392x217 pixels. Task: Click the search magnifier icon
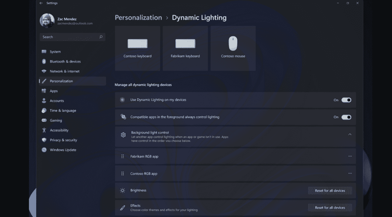point(101,37)
